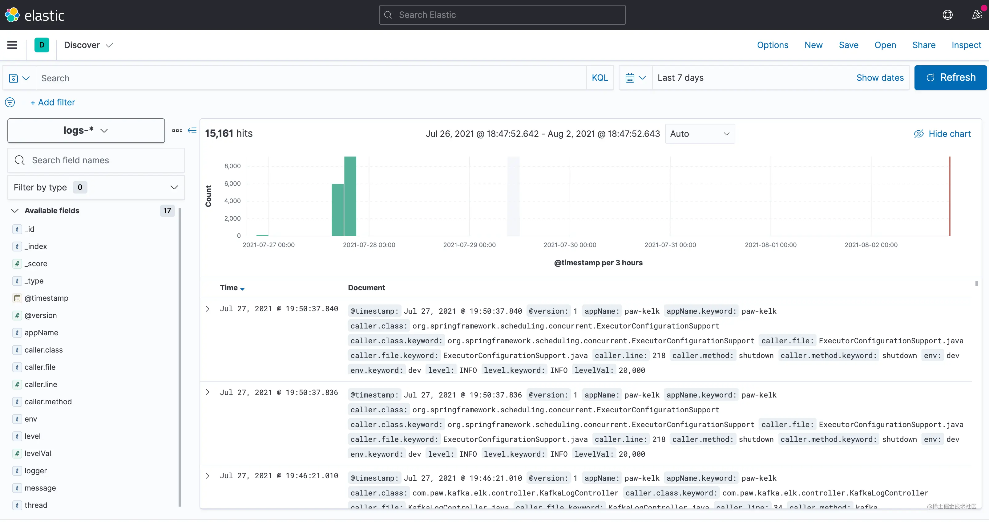Screen dimensions: 989x522
Task: Expand the Filter by type dropdown
Action: pos(96,187)
